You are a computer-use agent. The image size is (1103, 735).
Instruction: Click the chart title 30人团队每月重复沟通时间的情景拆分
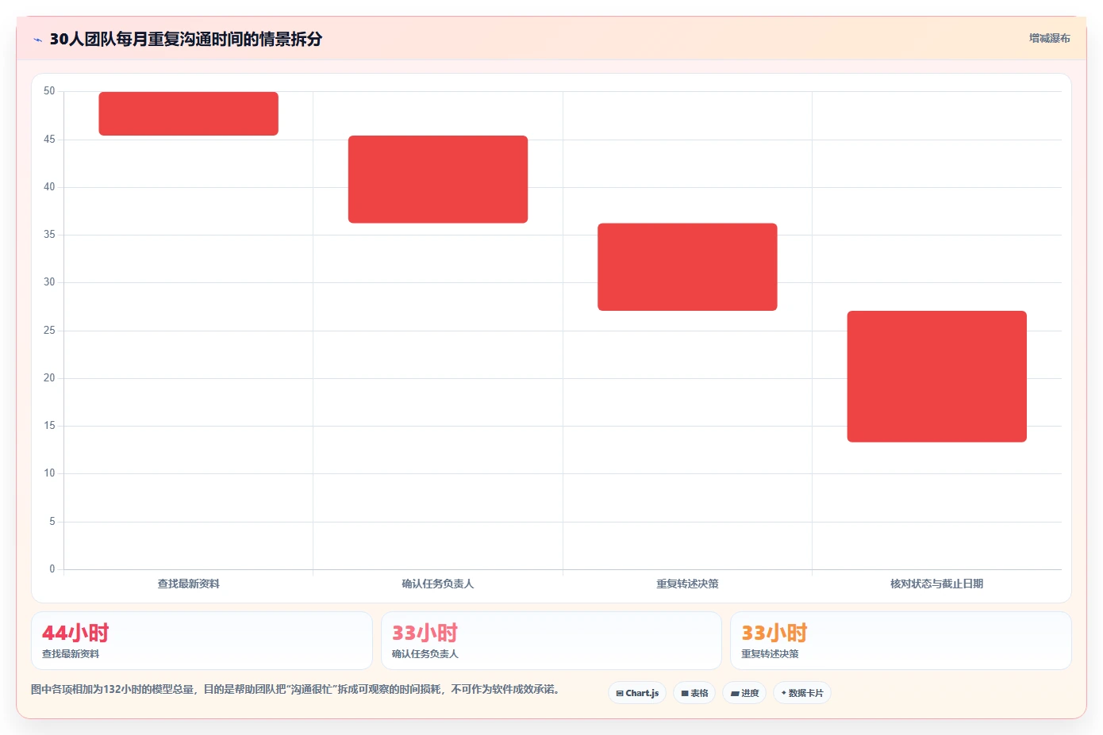tap(186, 39)
